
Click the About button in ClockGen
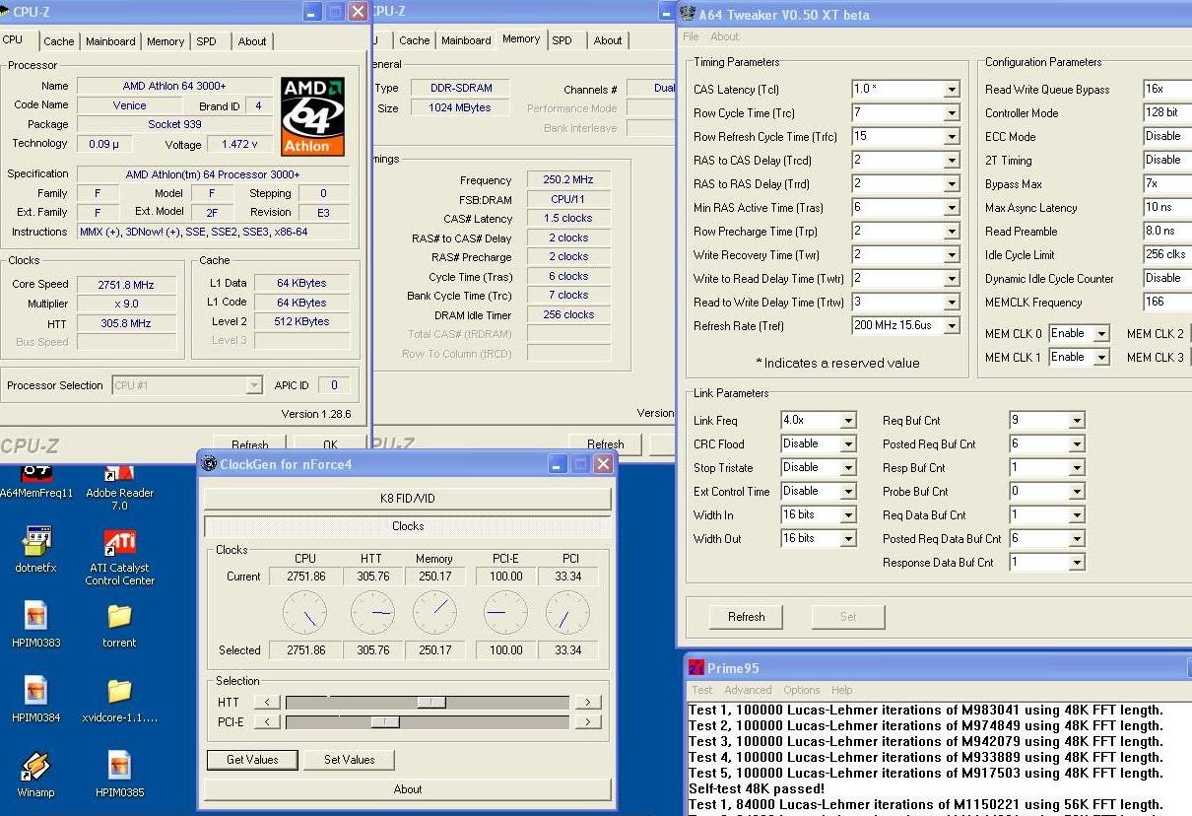pyautogui.click(x=407, y=789)
